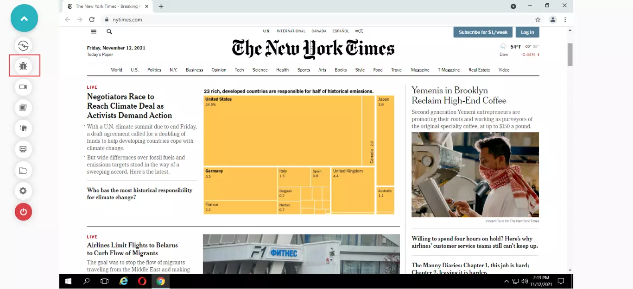The image size is (633, 289).
Task: Open session settings gear icon
Action: (24, 191)
